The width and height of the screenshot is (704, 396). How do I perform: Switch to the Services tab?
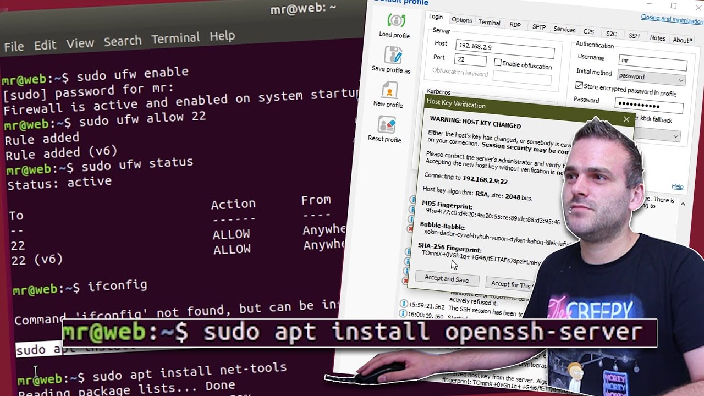click(564, 30)
